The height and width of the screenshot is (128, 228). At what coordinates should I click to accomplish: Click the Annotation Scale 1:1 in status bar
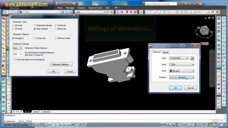[183, 125]
